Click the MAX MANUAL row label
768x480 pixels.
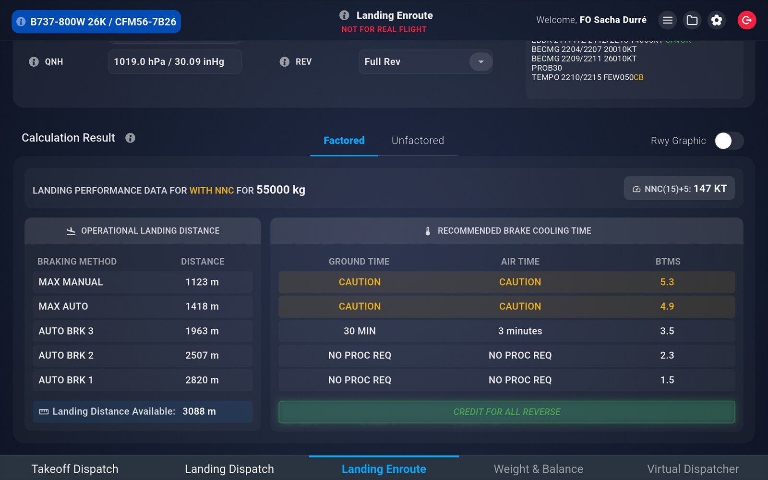click(x=71, y=282)
